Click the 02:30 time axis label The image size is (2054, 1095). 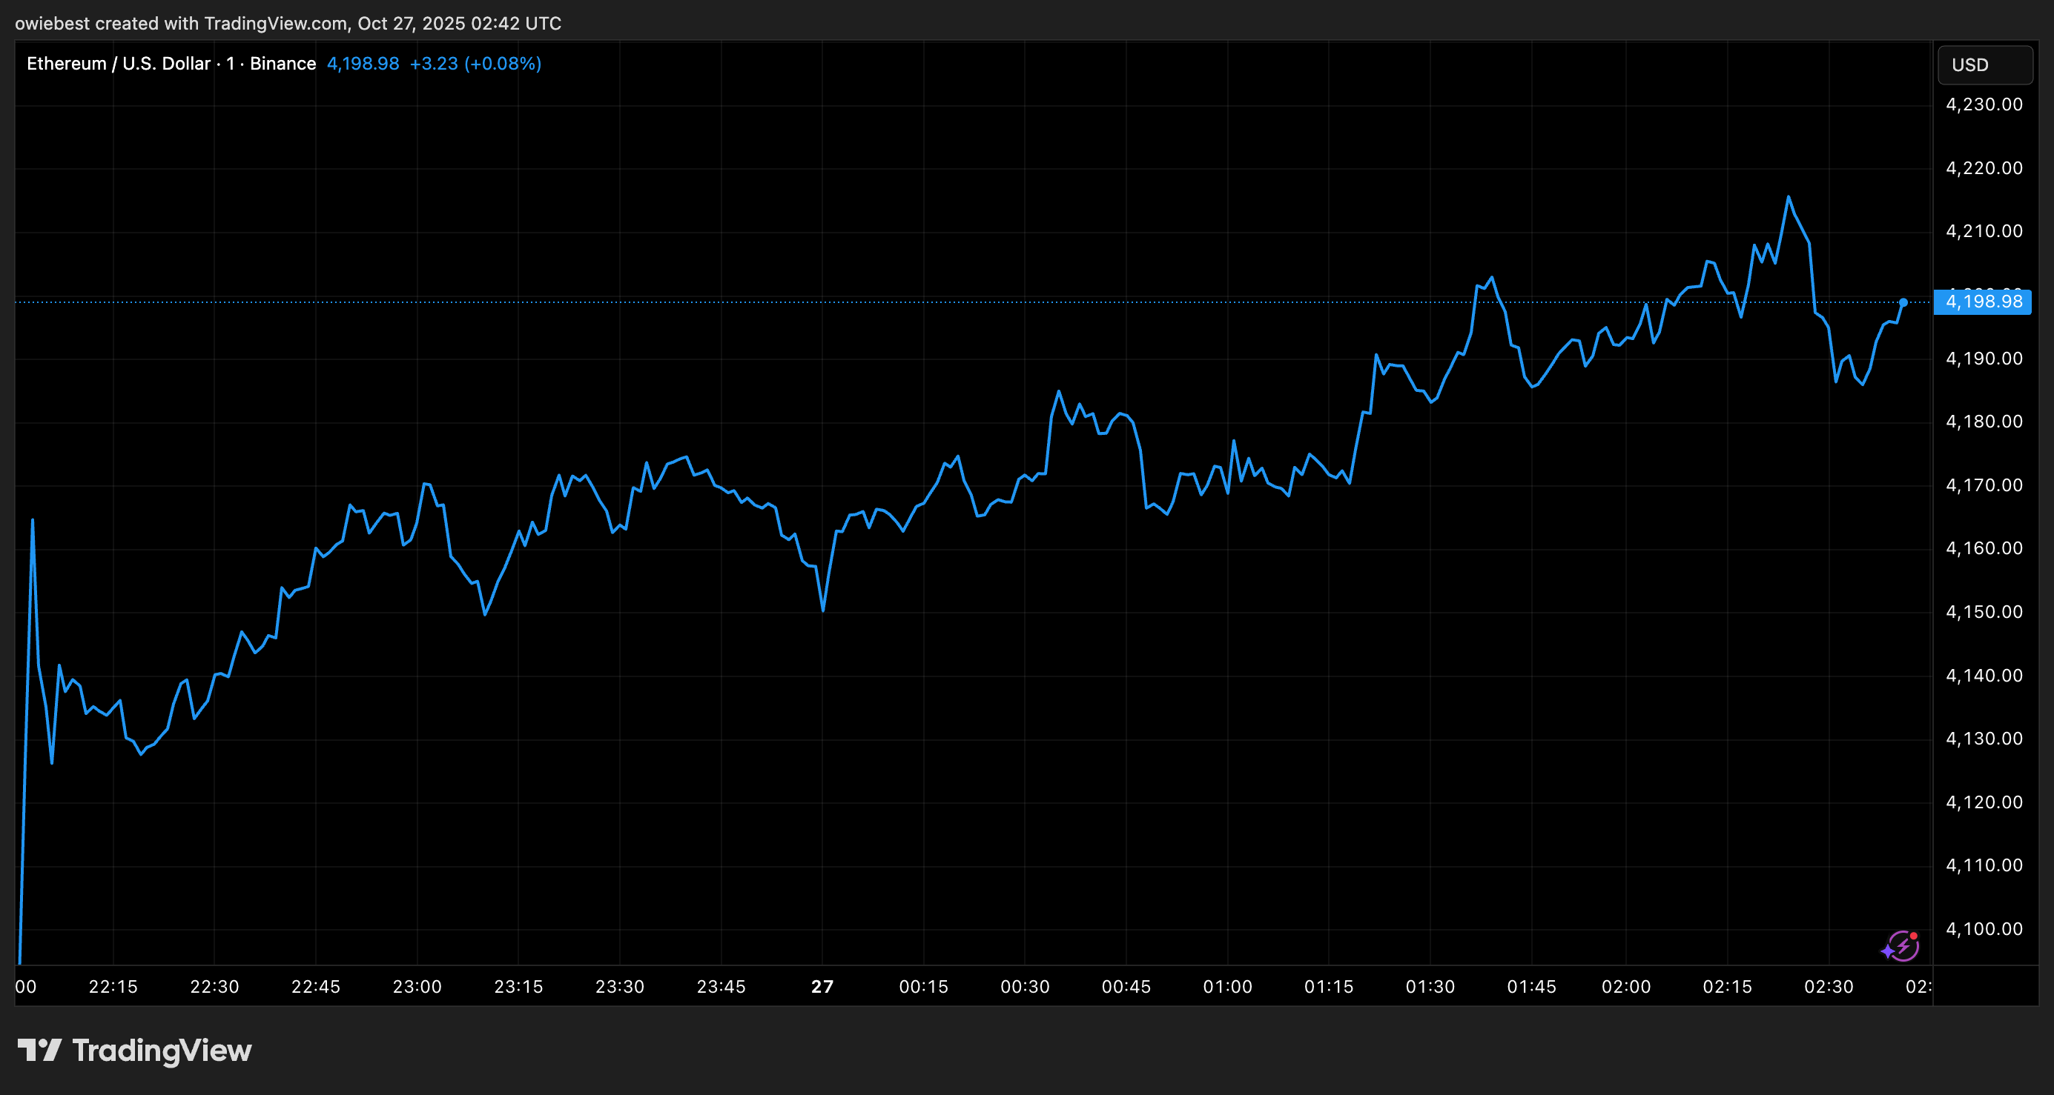point(1829,987)
